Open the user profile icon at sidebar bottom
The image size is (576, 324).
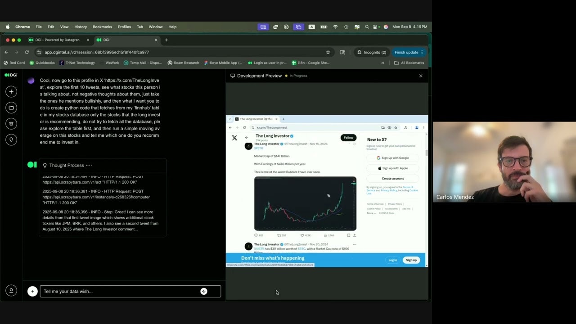coord(11,291)
